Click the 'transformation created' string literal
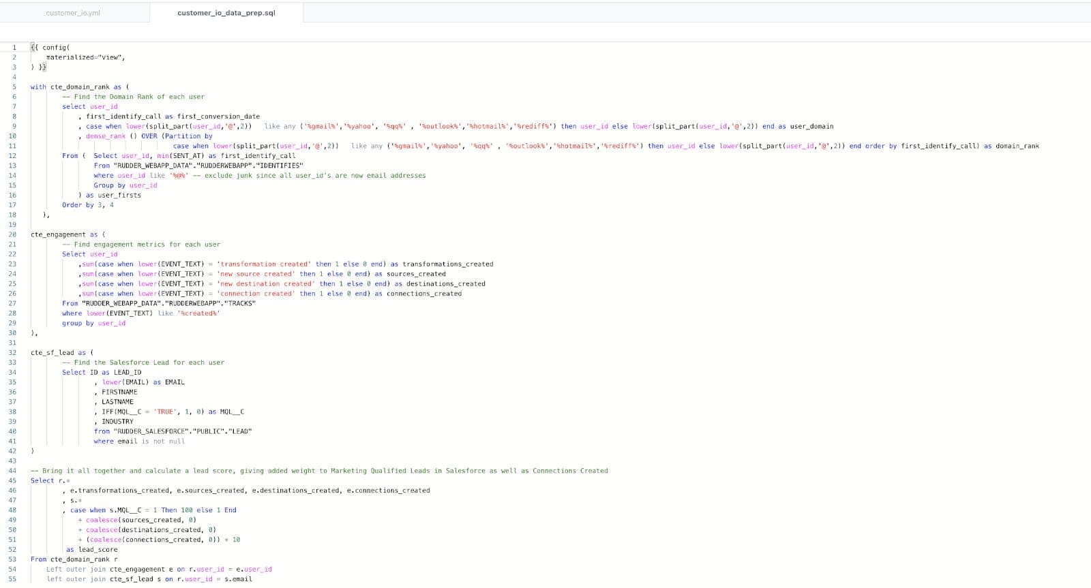This screenshot has height=588, width=1091. coord(264,264)
